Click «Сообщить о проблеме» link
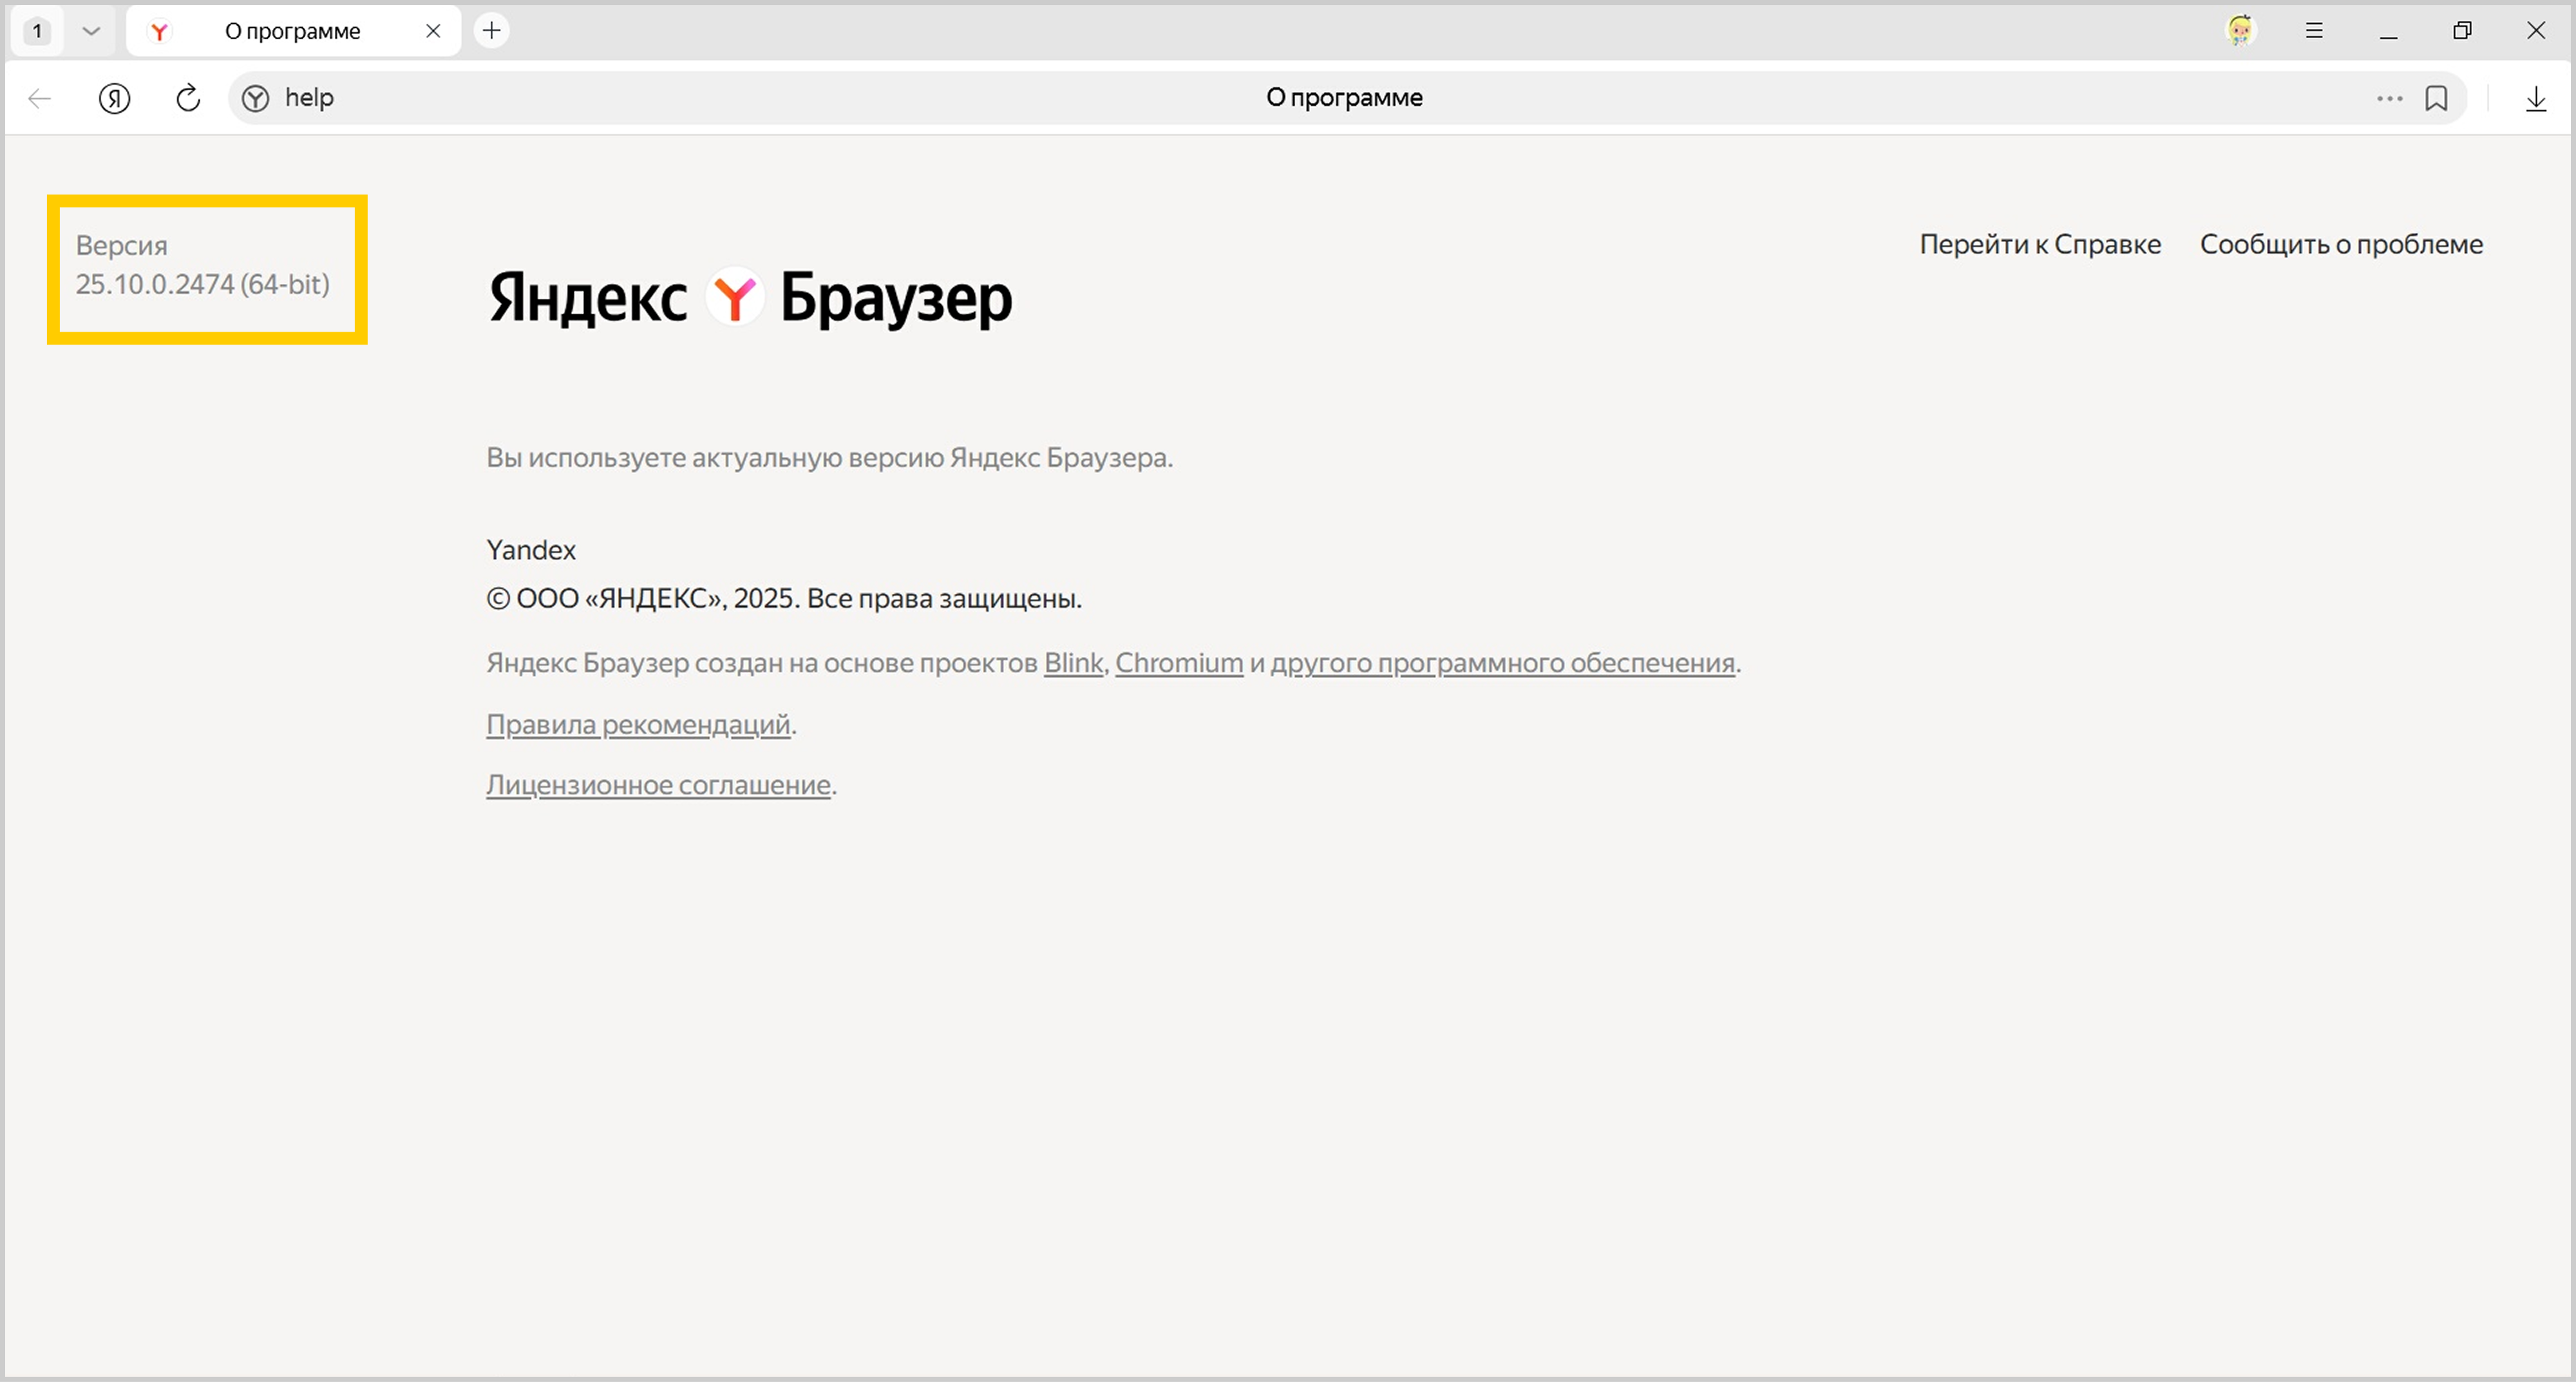Image resolution: width=2576 pixels, height=1382 pixels. pyautogui.click(x=2340, y=244)
